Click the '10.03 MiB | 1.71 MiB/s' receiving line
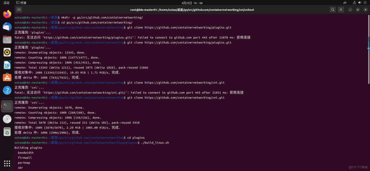The width and height of the screenshot is (370, 171). pyautogui.click(x=67, y=72)
